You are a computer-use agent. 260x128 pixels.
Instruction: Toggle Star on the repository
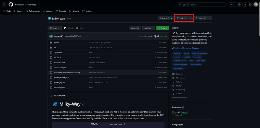201,18
